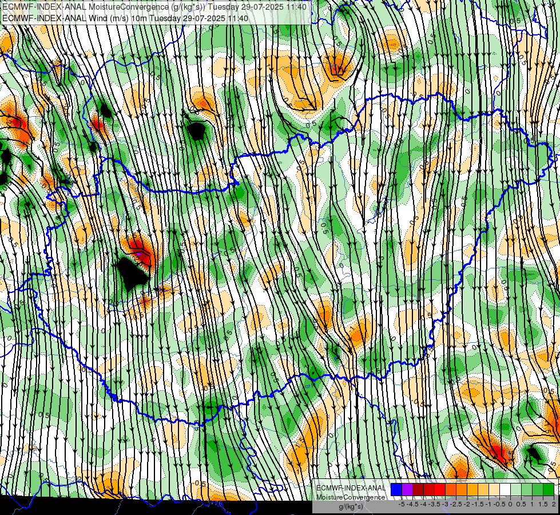This screenshot has height=515, width=560.
Task: Select the amber swatch between -2 and -1.5
Action: point(472,490)
